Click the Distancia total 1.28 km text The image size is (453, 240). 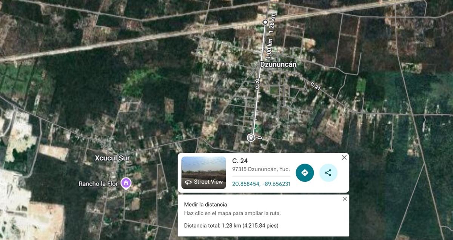pos(231,225)
